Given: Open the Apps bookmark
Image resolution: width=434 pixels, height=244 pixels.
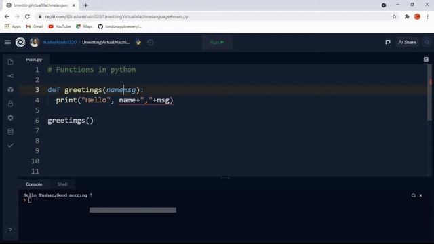Looking at the screenshot, I should click(12, 26).
